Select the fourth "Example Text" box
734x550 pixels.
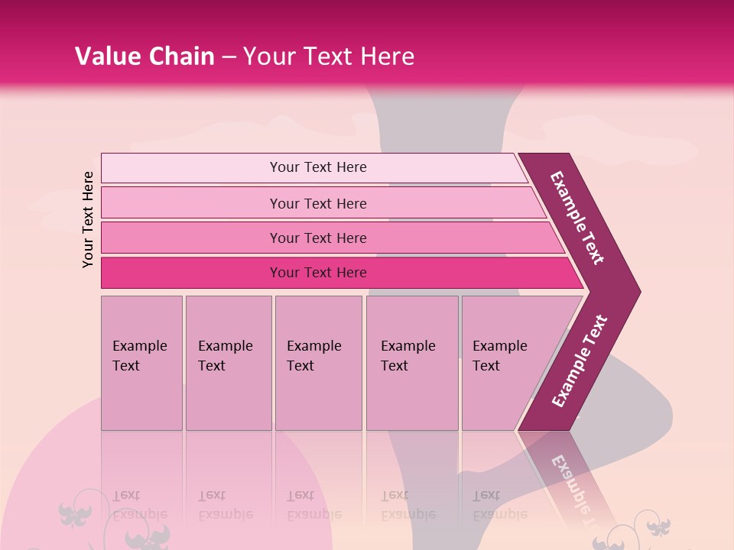[x=411, y=363]
